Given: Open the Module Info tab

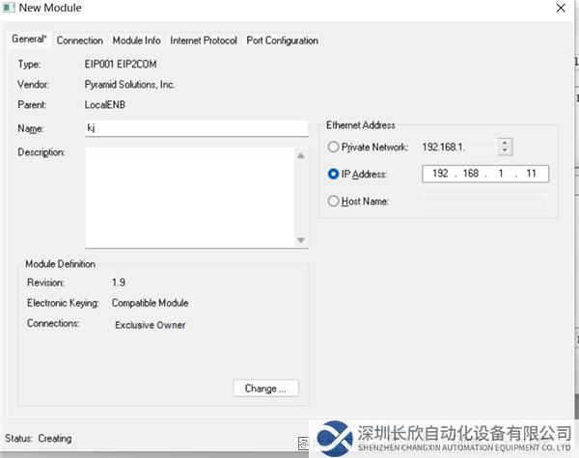Looking at the screenshot, I should [136, 40].
